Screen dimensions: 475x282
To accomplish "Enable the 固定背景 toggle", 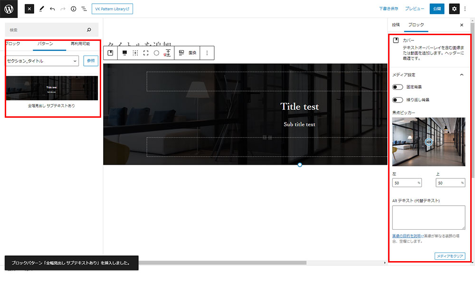I will (398, 87).
